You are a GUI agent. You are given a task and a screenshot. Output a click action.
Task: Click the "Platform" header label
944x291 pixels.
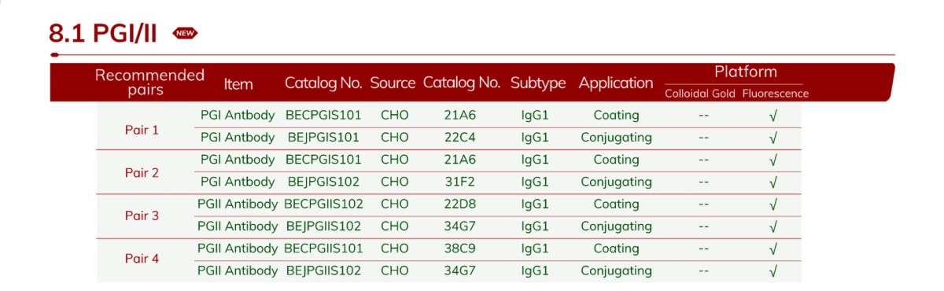tap(746, 72)
